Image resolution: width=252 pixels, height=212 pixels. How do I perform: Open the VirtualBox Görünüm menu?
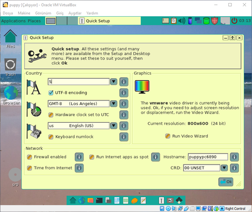[x=43, y=13]
